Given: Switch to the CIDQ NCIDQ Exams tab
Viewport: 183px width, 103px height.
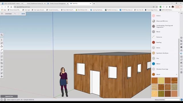Looking at the screenshot, I should tap(12, 3).
